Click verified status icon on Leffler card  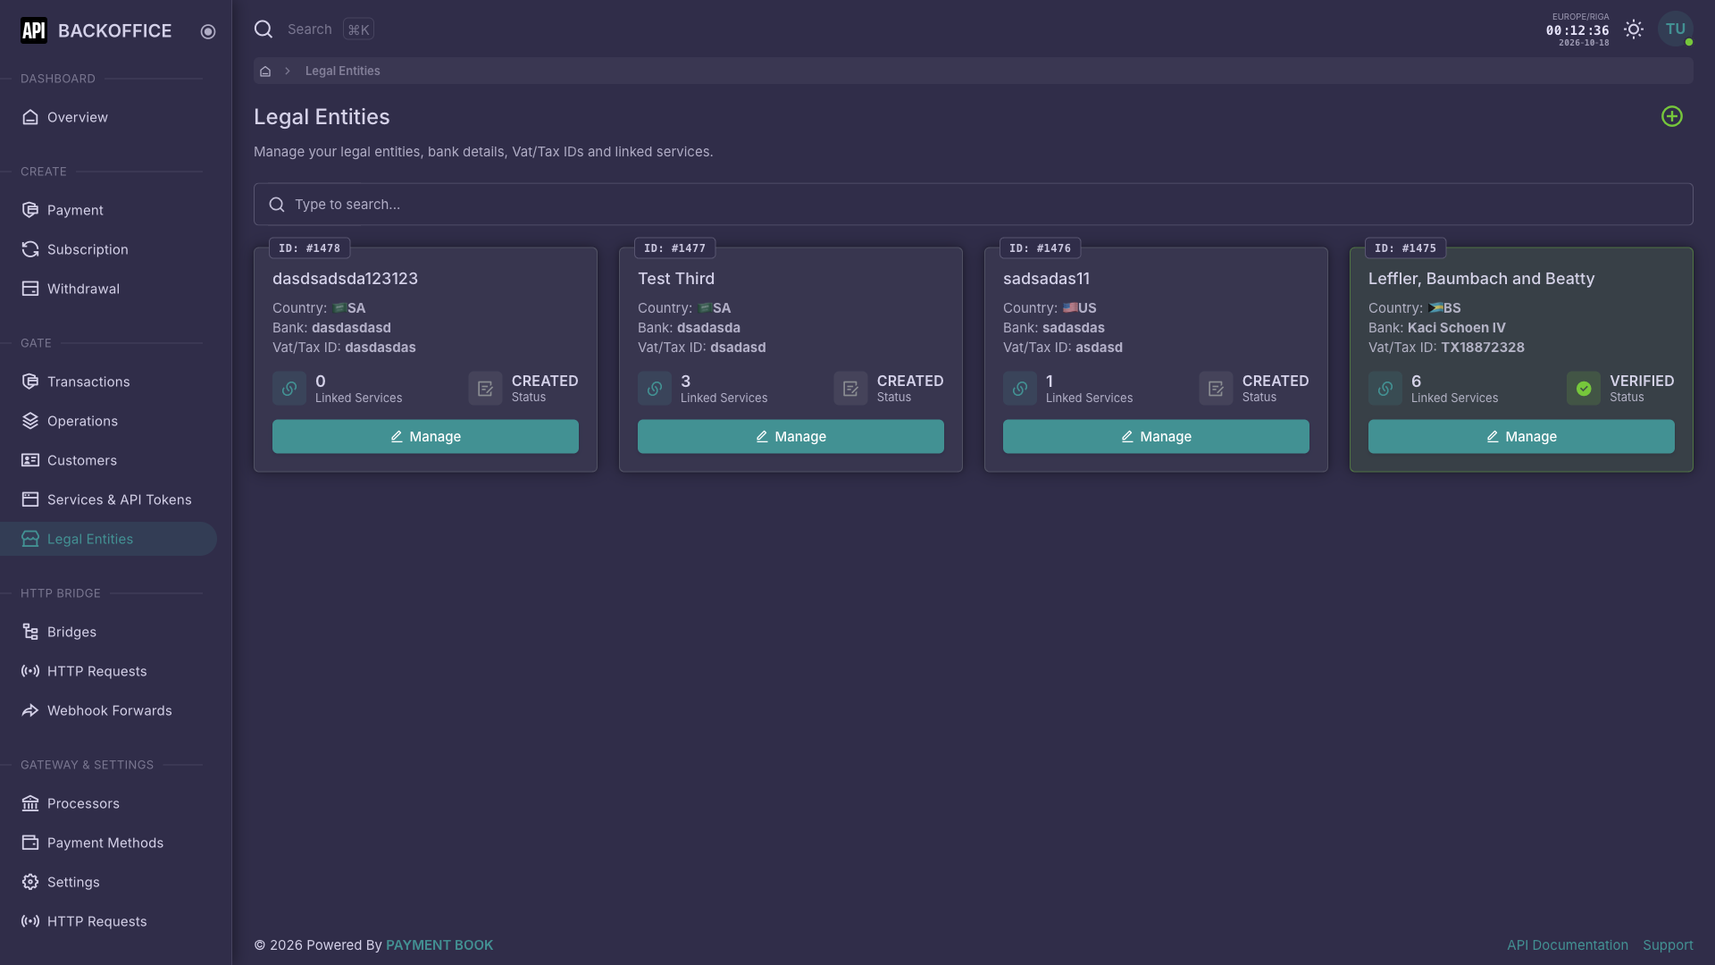click(1584, 389)
